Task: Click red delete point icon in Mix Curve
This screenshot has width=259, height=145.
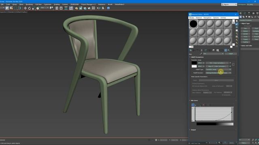Action: point(204,105)
